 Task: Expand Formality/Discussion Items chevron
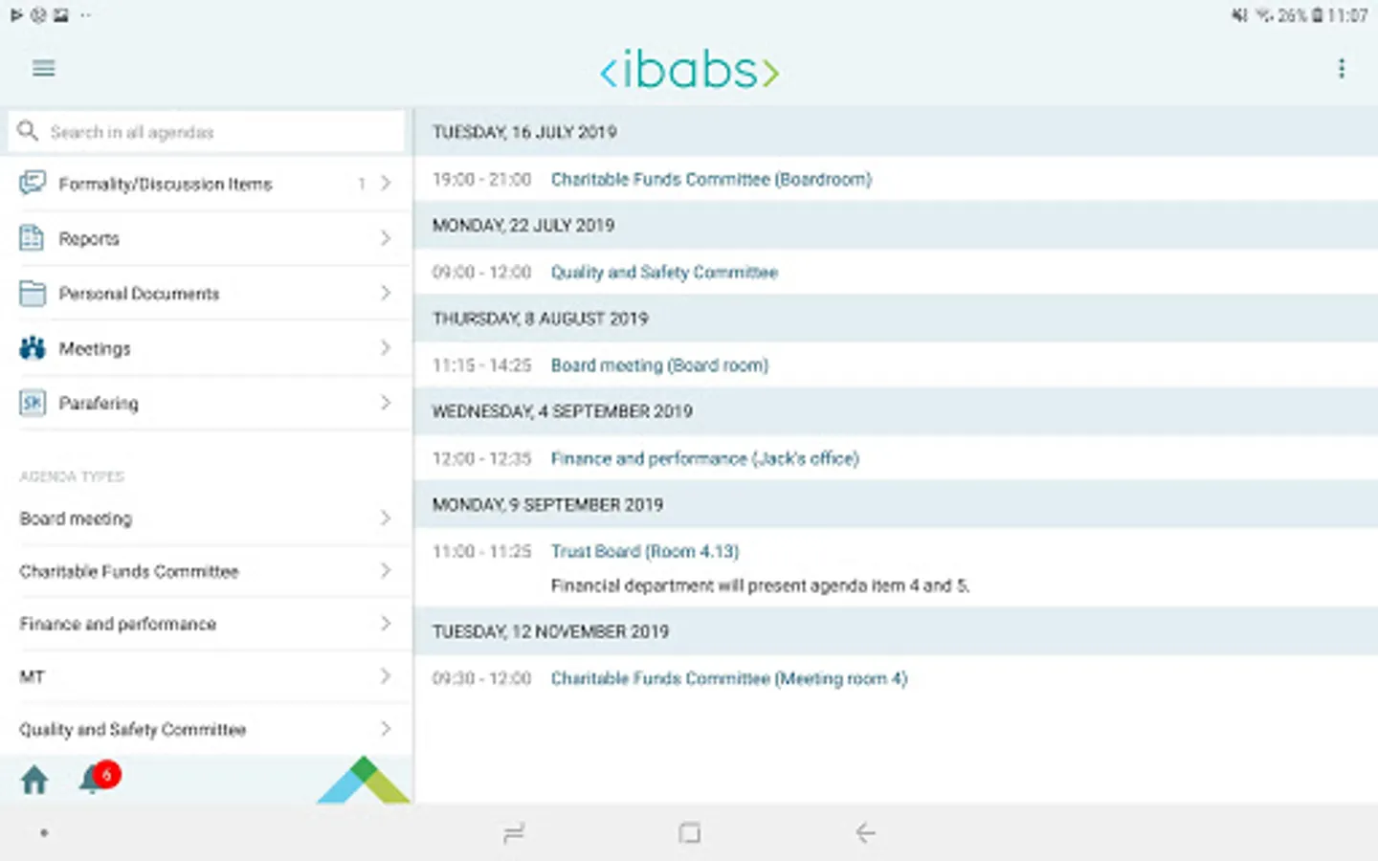(x=386, y=183)
